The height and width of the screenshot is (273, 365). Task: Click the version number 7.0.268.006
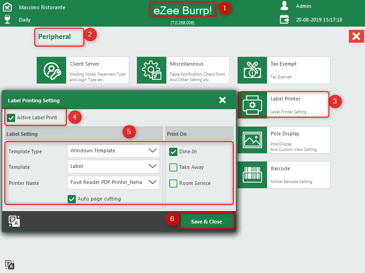point(182,23)
